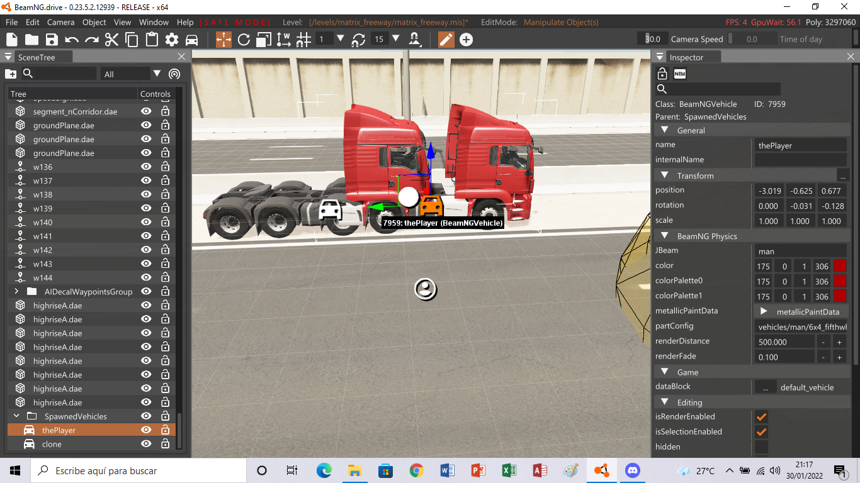Open a level with the folder icon

[x=31, y=40]
